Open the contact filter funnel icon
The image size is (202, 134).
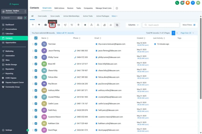(x=39, y=25)
